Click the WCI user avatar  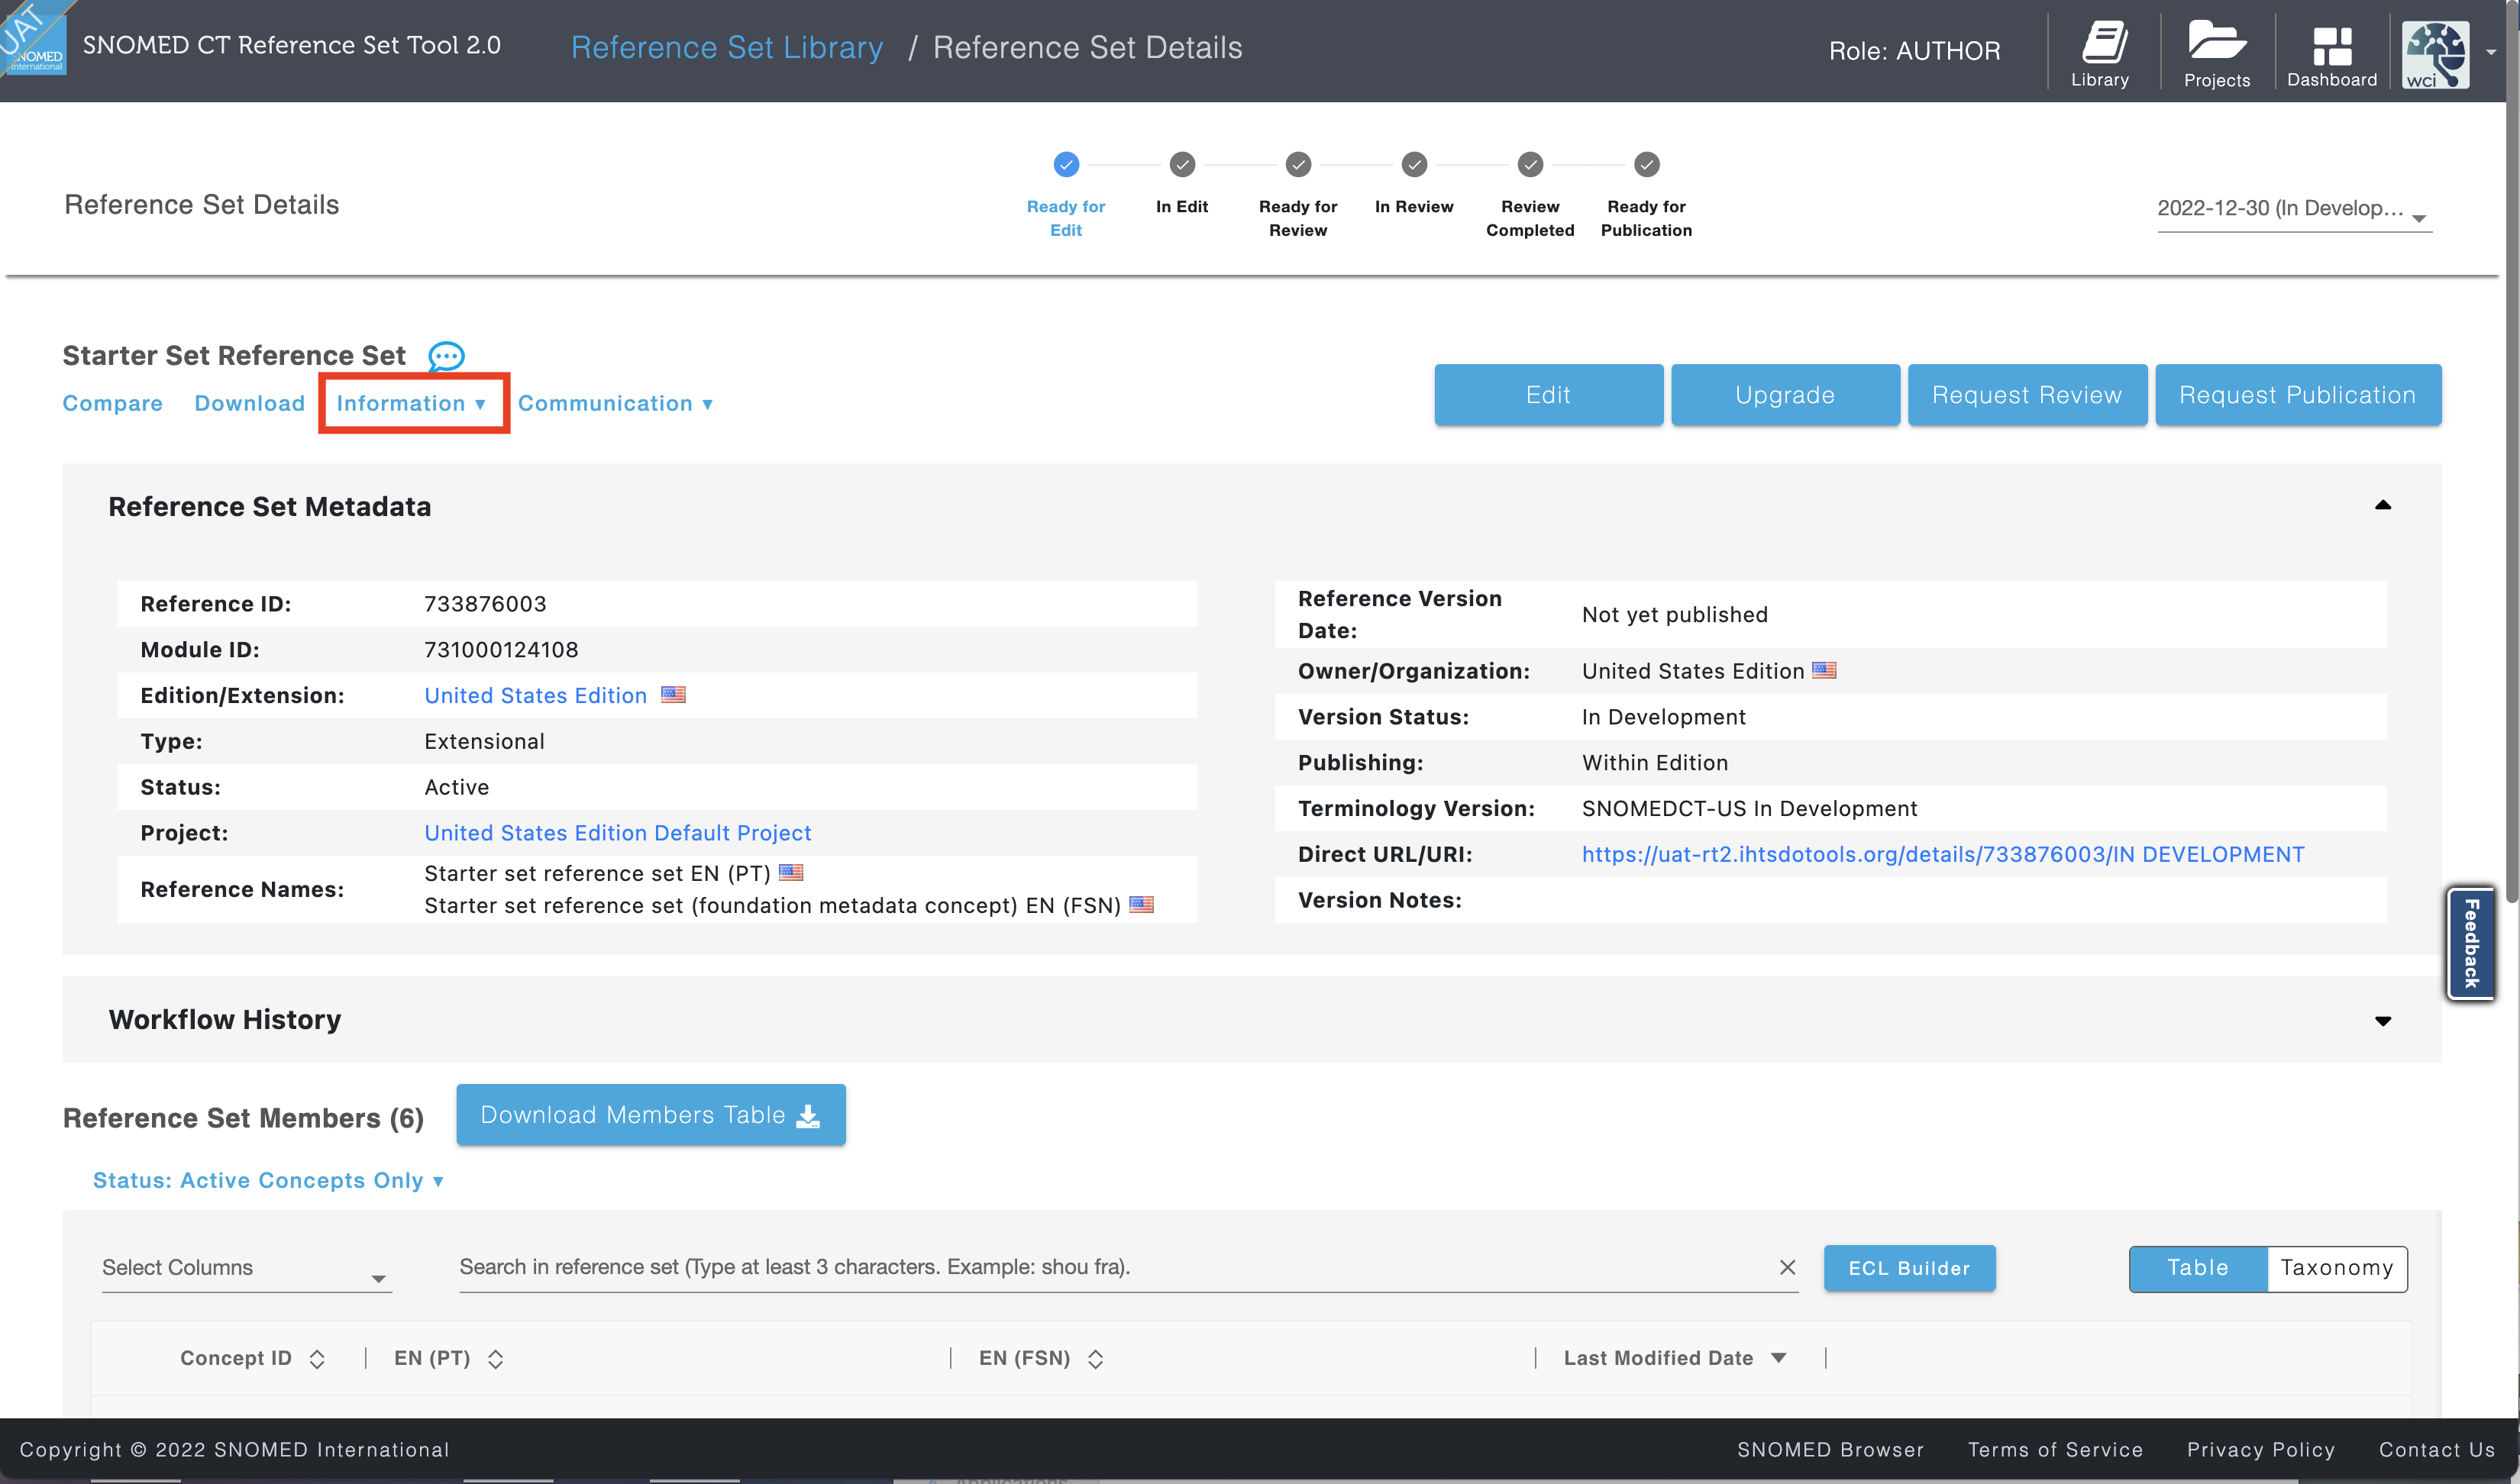coord(2435,54)
